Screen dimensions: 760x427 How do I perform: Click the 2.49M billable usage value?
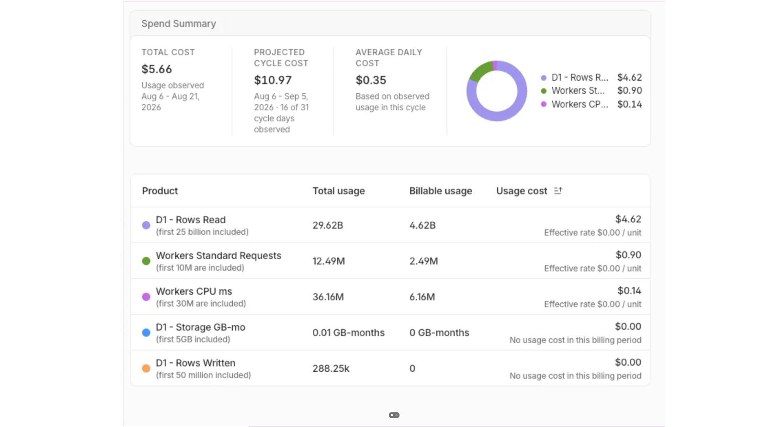click(x=424, y=261)
